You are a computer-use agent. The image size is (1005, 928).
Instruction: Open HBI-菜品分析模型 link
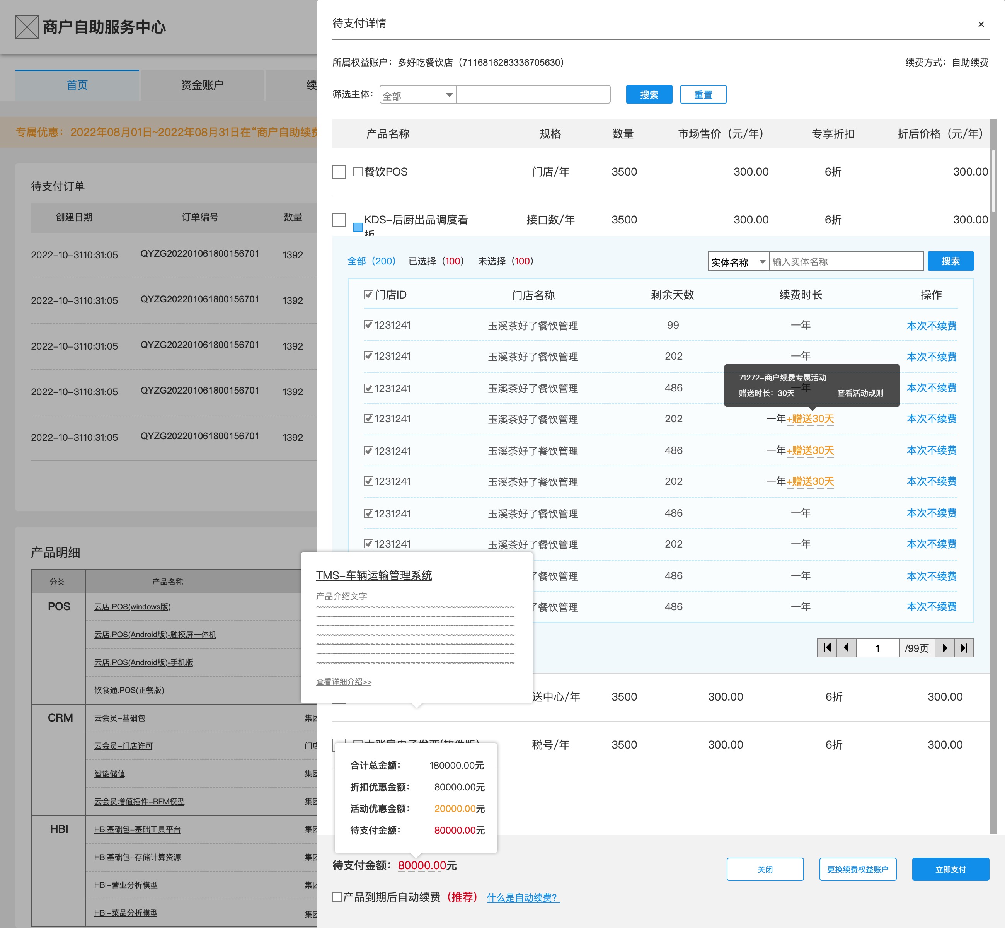click(x=126, y=913)
